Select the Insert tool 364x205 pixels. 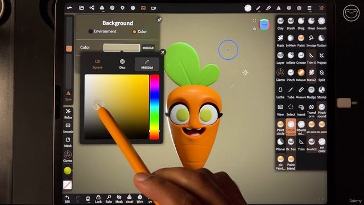coord(301,110)
